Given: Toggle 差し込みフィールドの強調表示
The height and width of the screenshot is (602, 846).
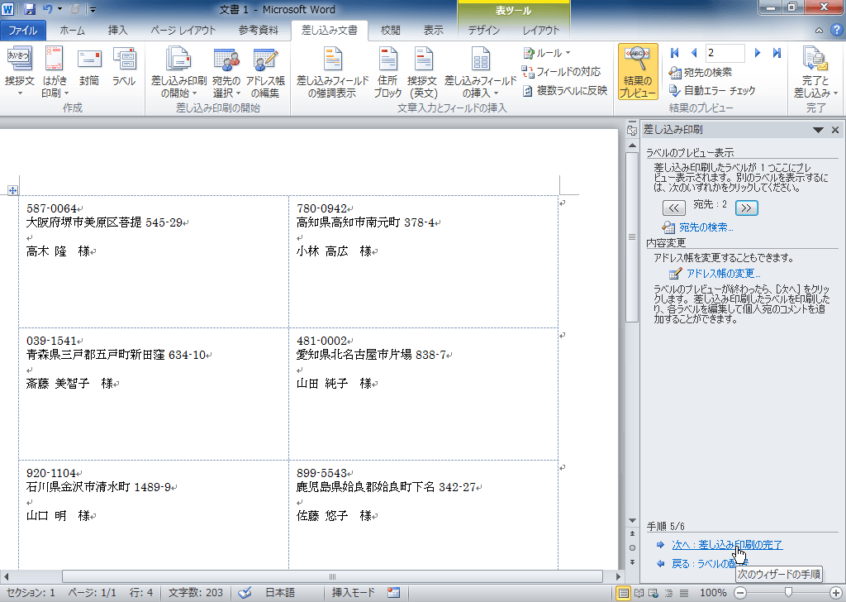Looking at the screenshot, I should coord(332,72).
